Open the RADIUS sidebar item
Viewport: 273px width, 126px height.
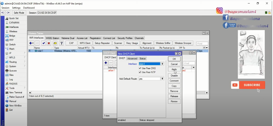(13, 84)
